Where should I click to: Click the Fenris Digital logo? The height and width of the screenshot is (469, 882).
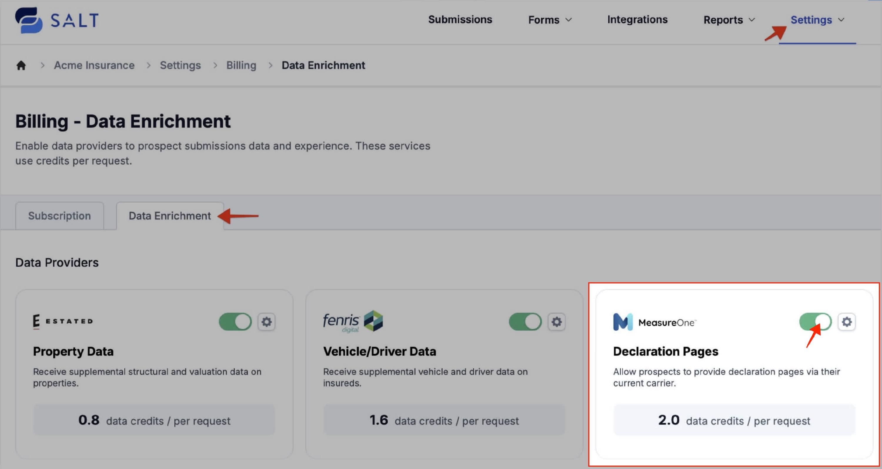tap(353, 321)
